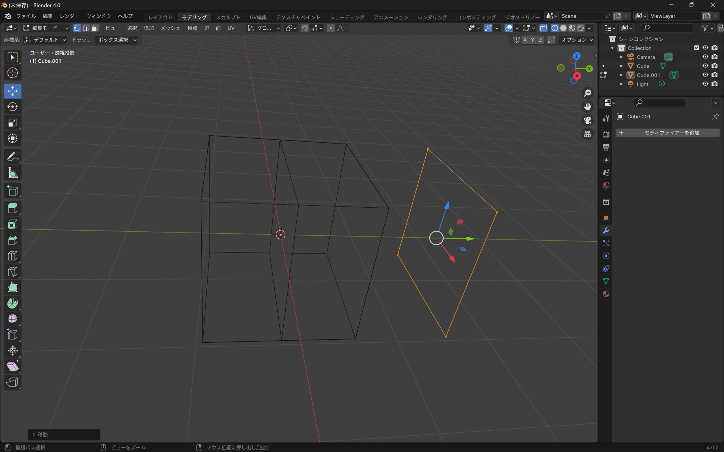The height and width of the screenshot is (452, 724).
Task: Open the 編集モード mode dropdown
Action: pyautogui.click(x=46, y=28)
